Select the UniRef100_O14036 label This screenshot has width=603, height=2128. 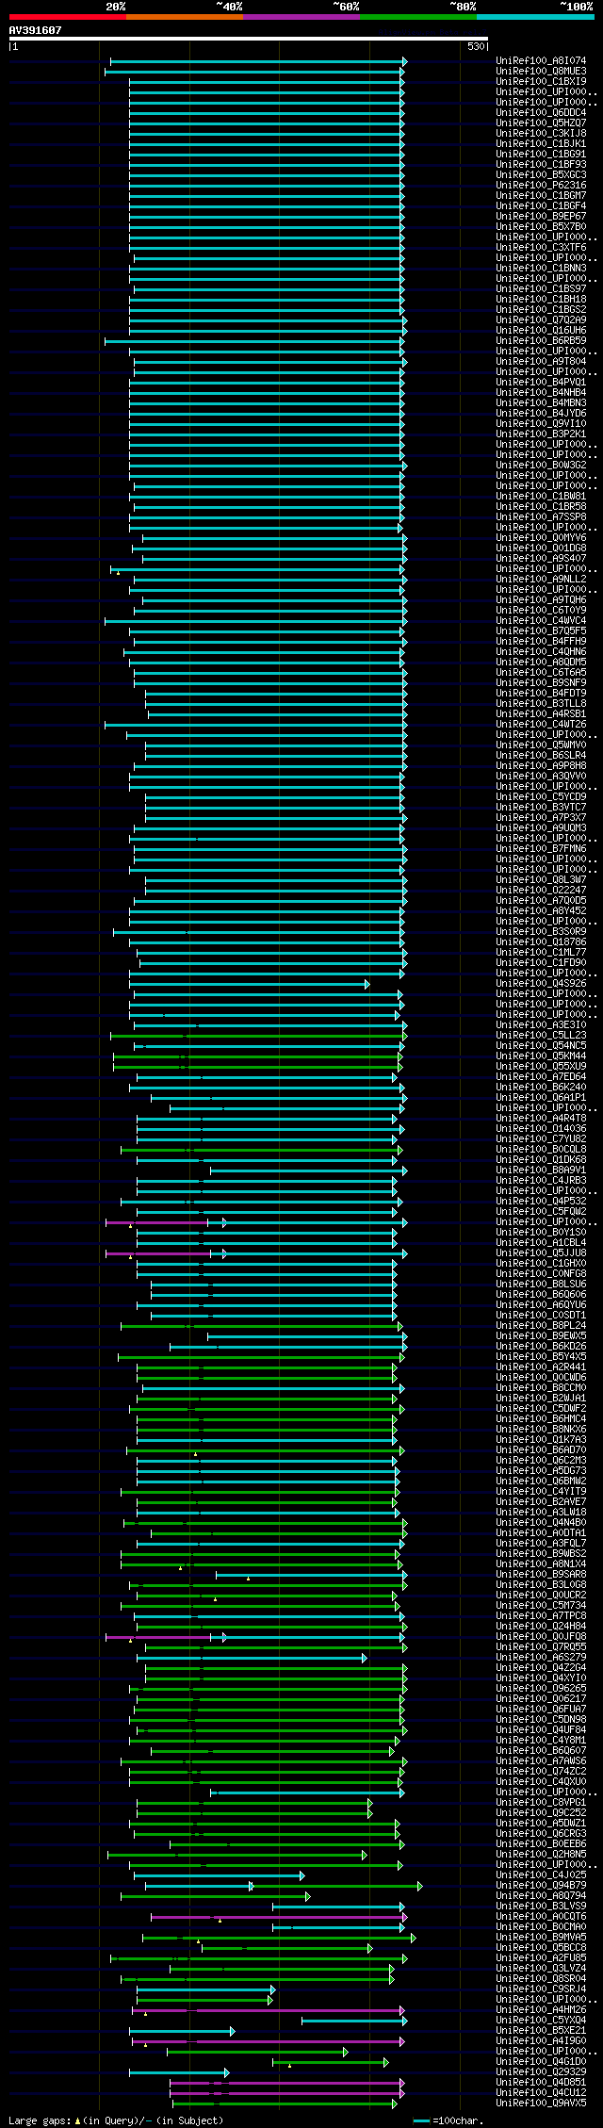tap(541, 1128)
